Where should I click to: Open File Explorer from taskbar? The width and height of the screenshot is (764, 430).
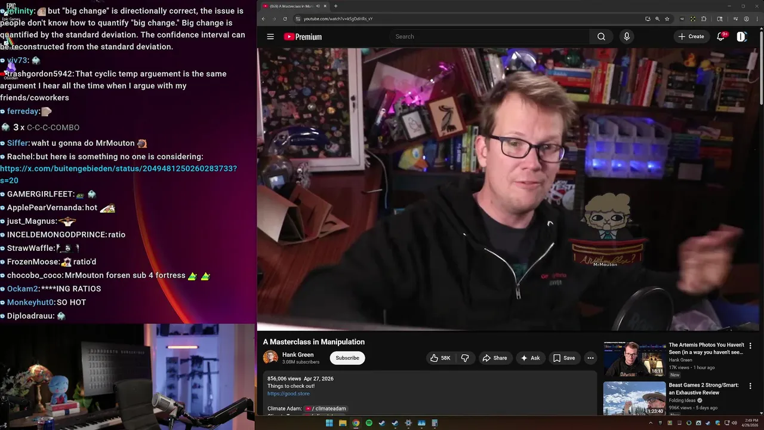tap(343, 423)
